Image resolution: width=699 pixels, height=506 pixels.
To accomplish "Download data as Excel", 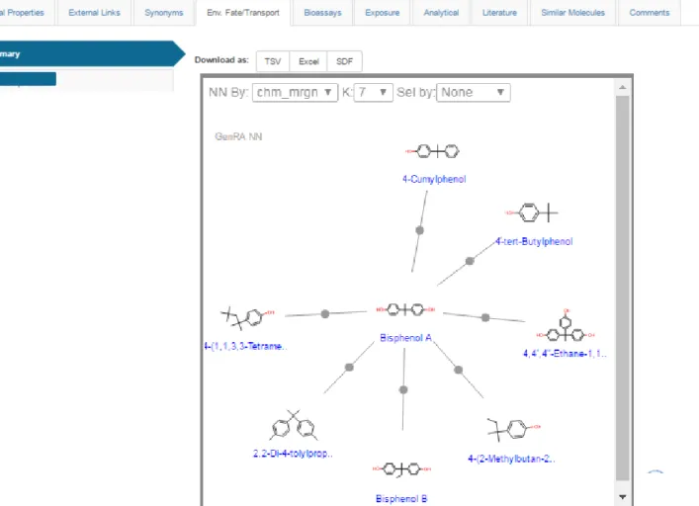I will 308,61.
